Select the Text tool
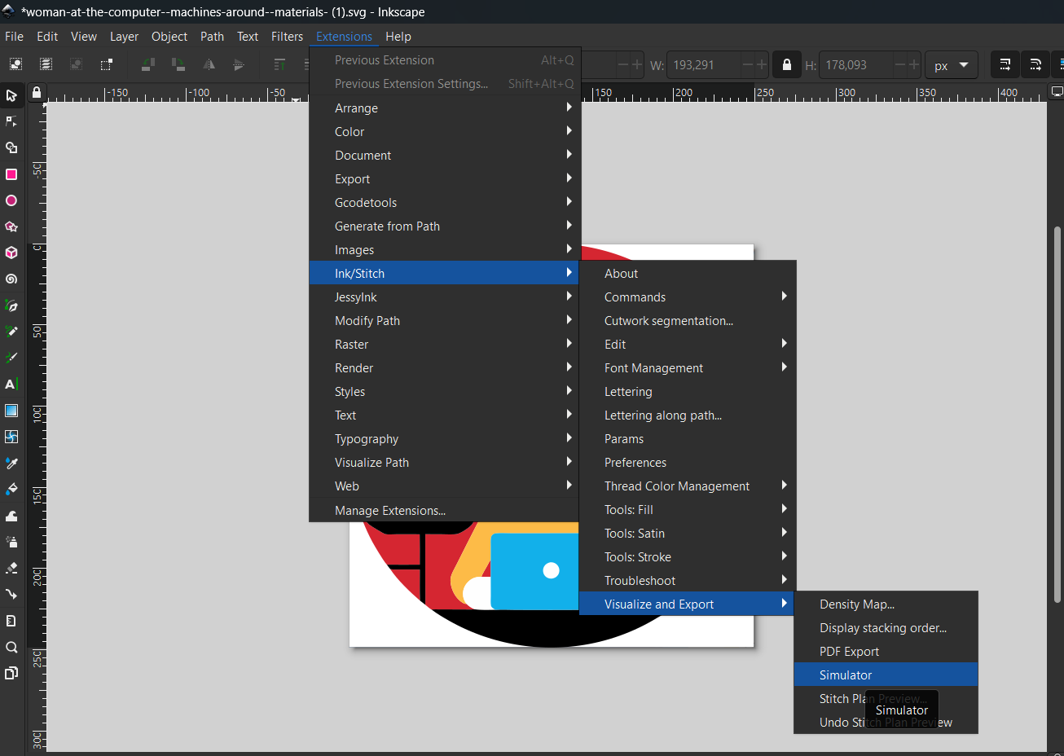 point(11,384)
